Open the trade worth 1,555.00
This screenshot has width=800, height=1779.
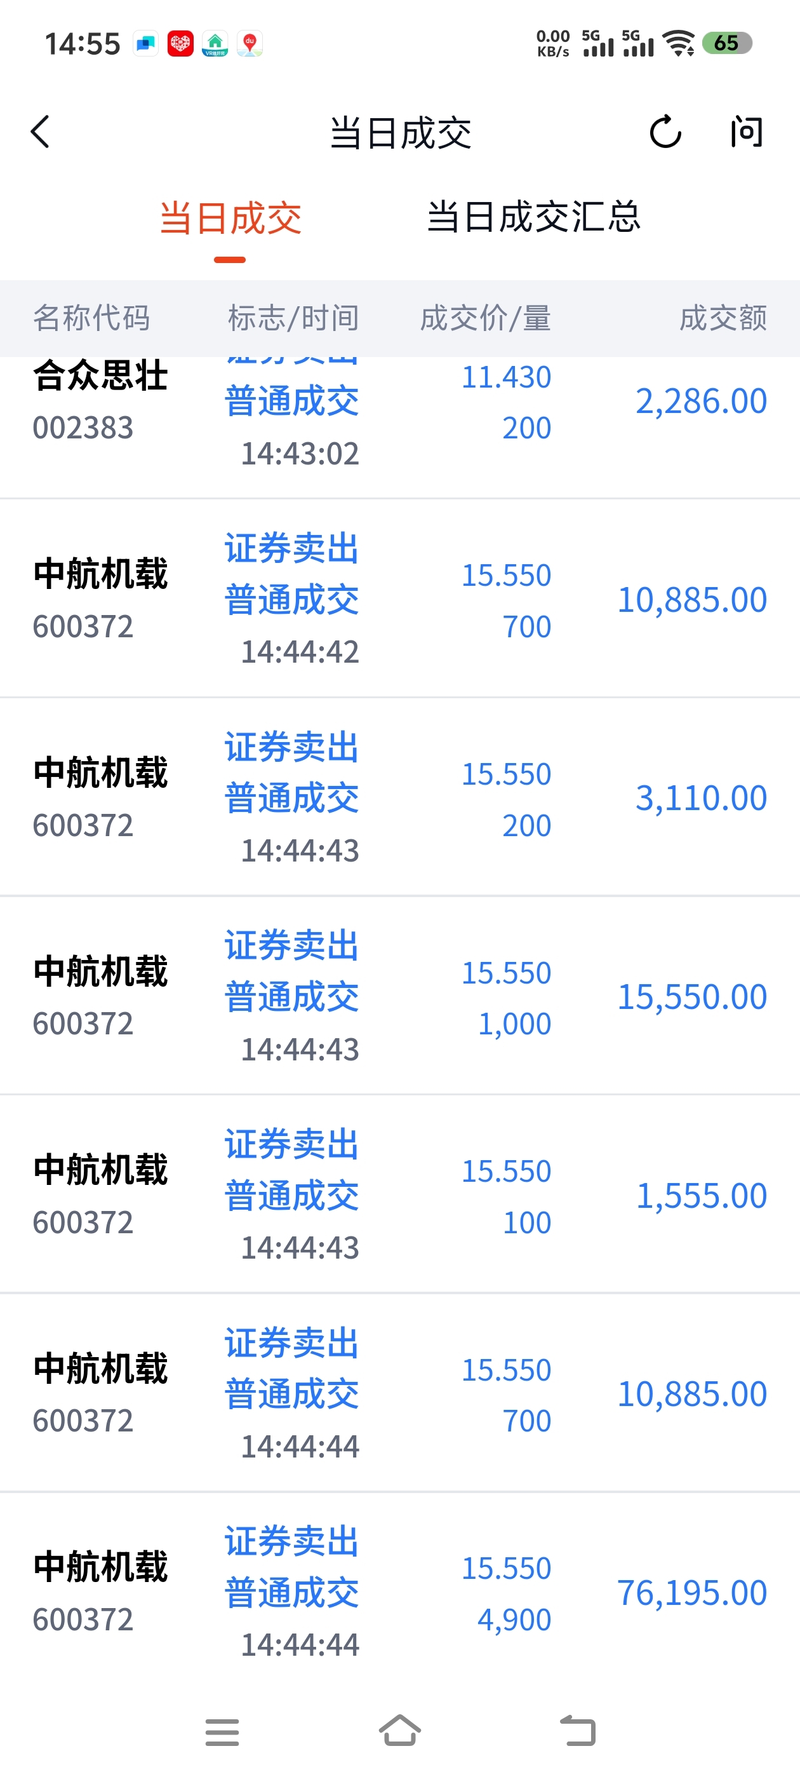click(x=399, y=1194)
